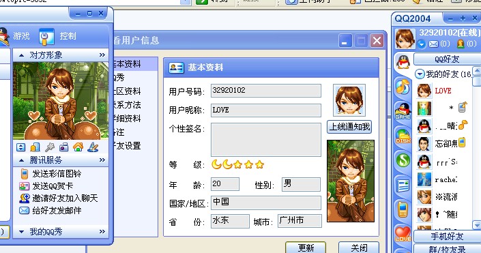Click the house icon under avatar image
This screenshot has height=253, width=481.
[x=78, y=147]
